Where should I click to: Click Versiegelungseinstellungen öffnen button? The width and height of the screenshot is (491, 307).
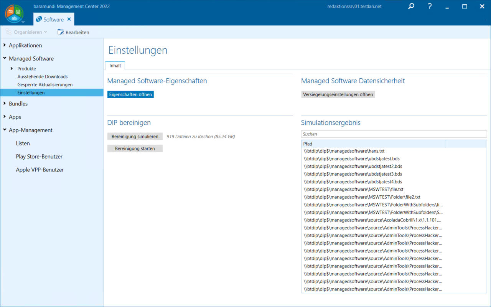pyautogui.click(x=338, y=94)
